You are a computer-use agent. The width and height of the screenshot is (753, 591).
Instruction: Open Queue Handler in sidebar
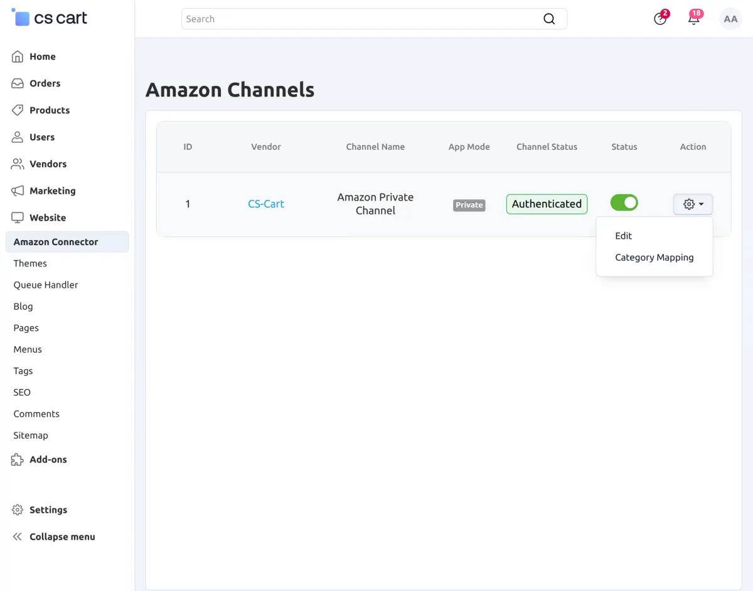click(x=46, y=285)
